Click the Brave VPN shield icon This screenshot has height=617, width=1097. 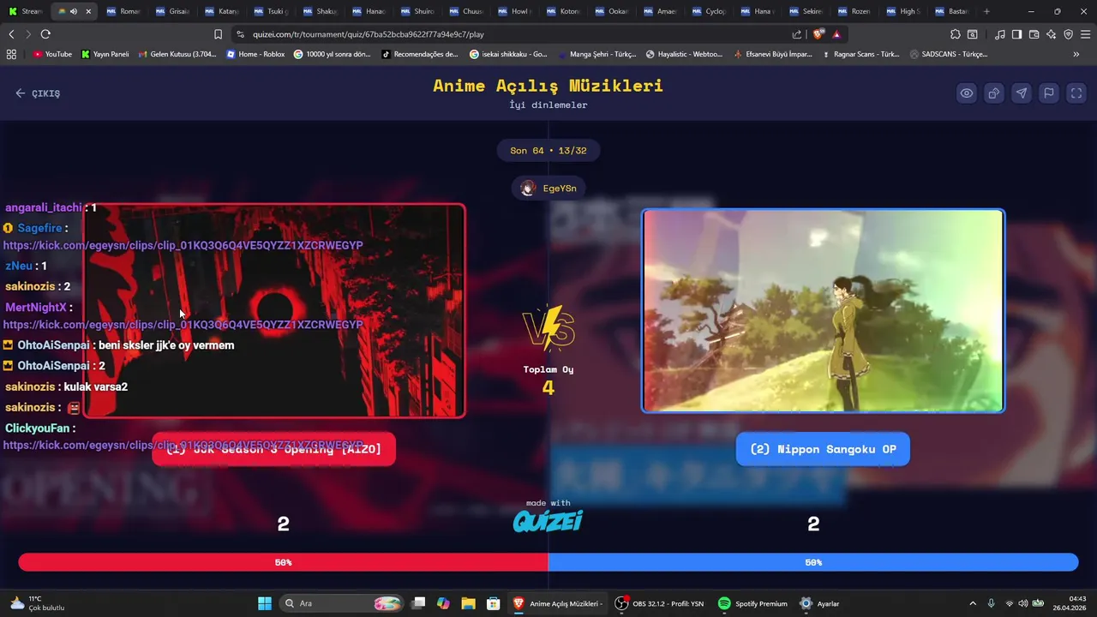pyautogui.click(x=1068, y=34)
